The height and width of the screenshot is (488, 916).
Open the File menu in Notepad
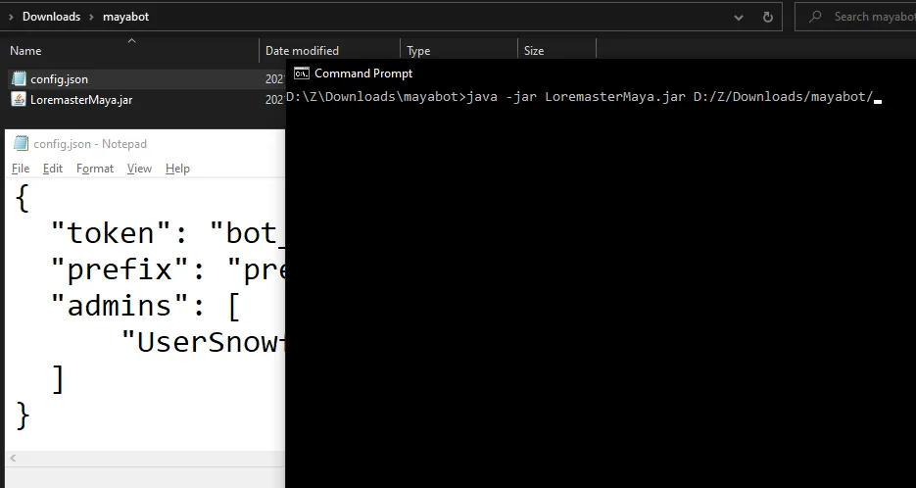tap(21, 169)
